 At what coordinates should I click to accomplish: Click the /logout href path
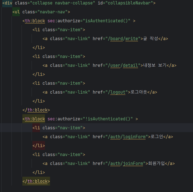(116, 92)
